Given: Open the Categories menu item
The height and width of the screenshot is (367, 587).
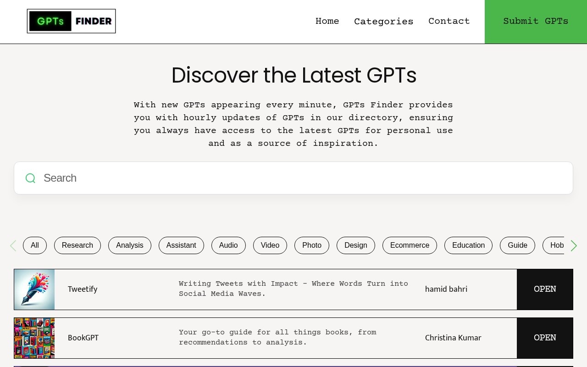Looking at the screenshot, I should click(x=384, y=22).
